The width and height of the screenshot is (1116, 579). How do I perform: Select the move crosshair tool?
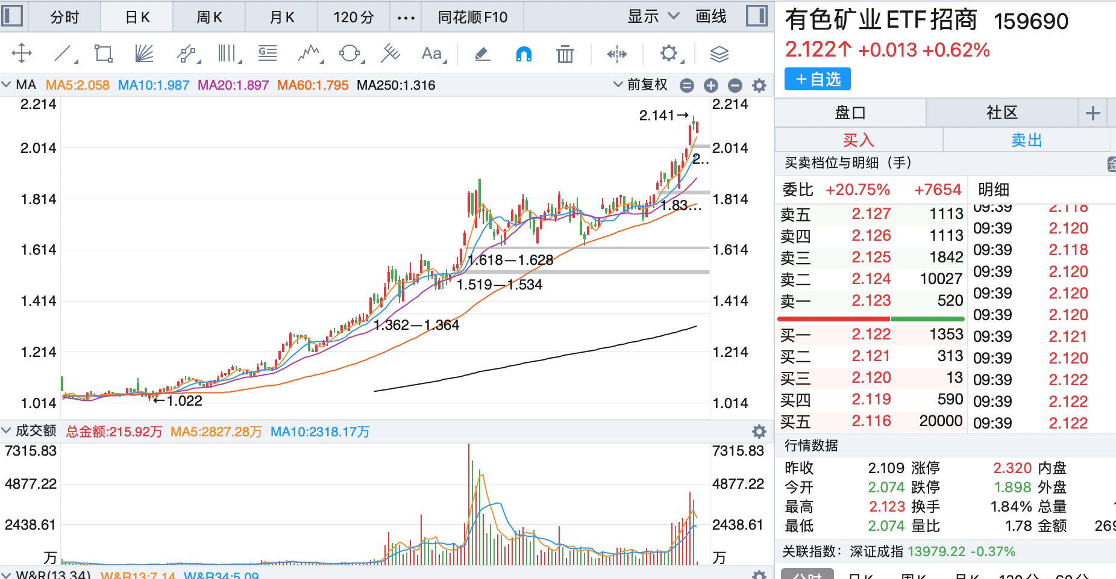pyautogui.click(x=22, y=54)
